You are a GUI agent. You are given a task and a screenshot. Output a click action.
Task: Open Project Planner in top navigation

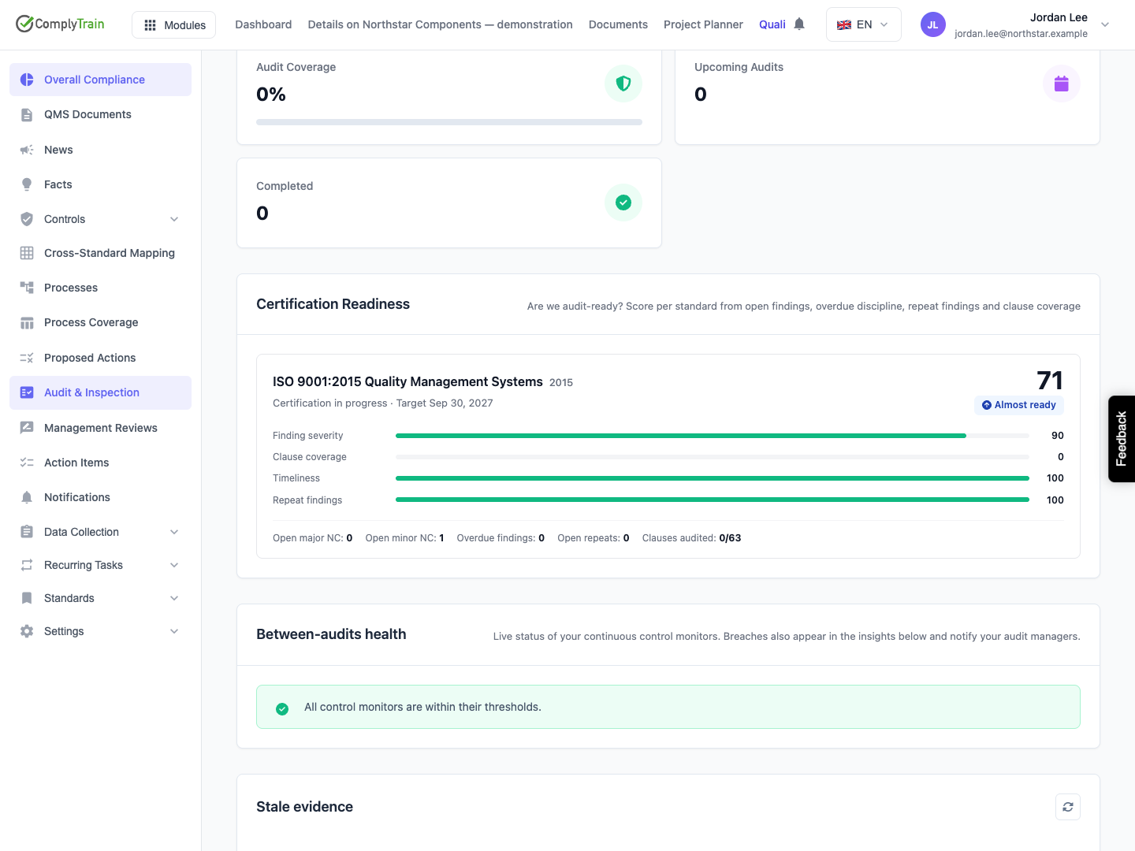(x=703, y=24)
